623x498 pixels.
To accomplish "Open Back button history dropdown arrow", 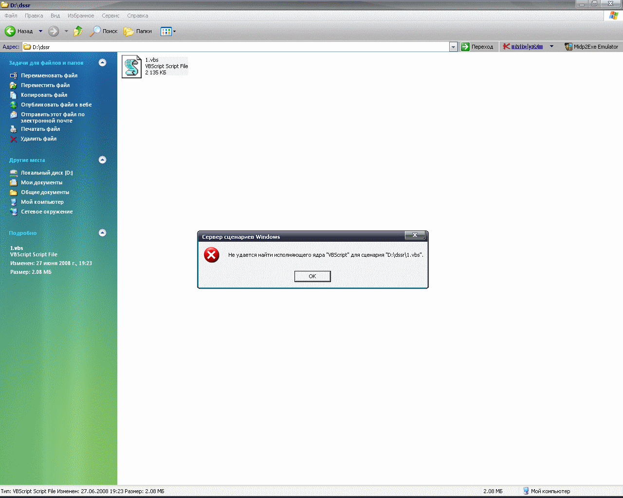I will [40, 31].
